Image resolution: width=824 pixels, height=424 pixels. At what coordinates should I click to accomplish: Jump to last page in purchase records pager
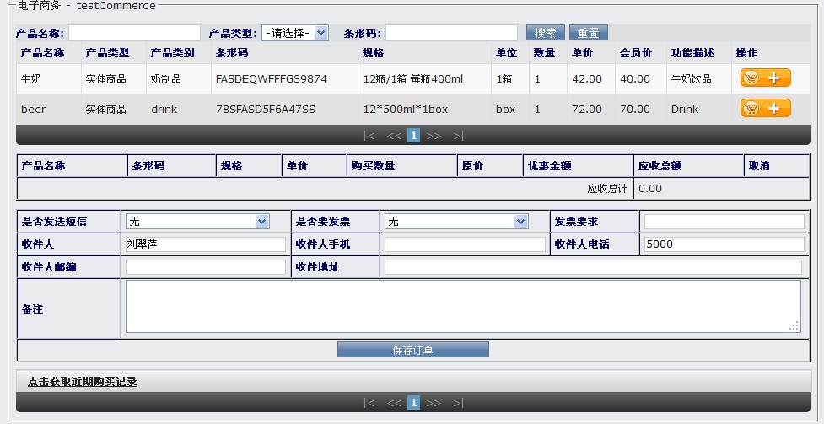pyautogui.click(x=458, y=403)
